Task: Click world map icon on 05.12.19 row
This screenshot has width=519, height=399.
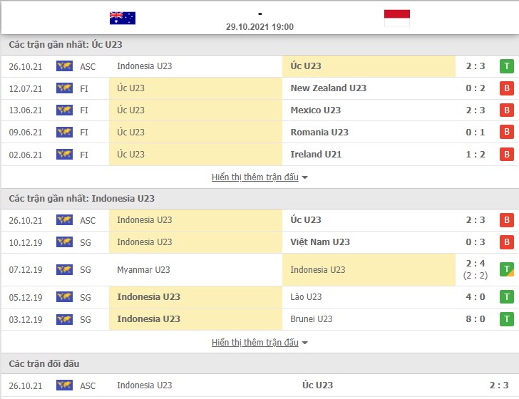Action: click(64, 297)
